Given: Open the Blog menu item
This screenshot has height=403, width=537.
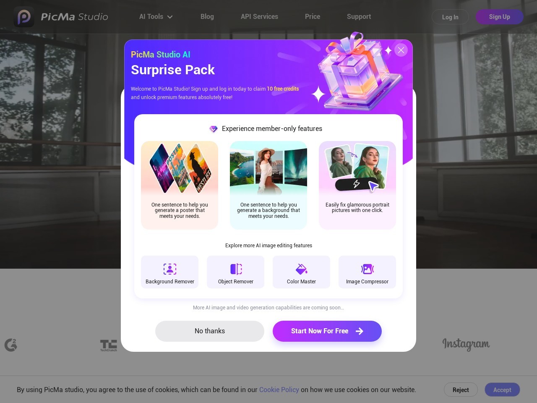Looking at the screenshot, I should pos(207,16).
